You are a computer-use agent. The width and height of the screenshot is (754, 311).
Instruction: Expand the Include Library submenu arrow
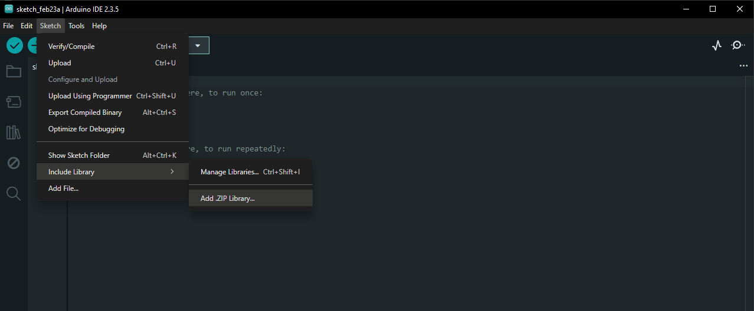tap(172, 171)
